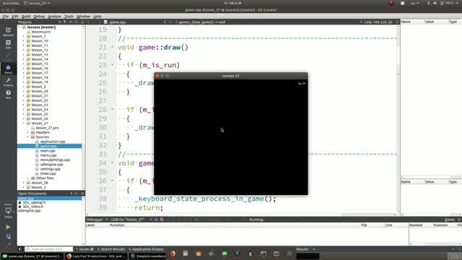Expand the lesson_28 folder
This screenshot has width=462, height=260.
24,183
